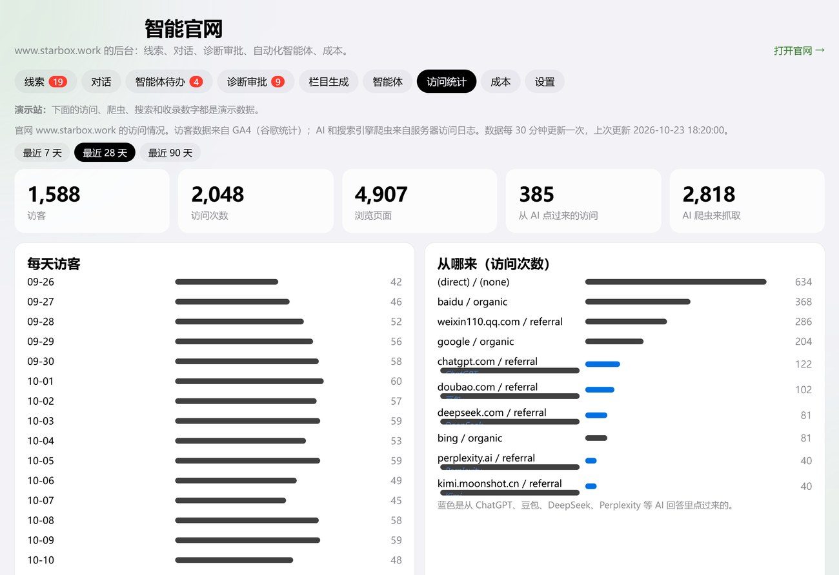Viewport: 839px width, 575px height.
Task: Click the google / organic source
Action: (x=476, y=342)
